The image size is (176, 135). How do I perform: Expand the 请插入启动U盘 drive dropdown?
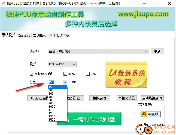click(x=98, y=52)
